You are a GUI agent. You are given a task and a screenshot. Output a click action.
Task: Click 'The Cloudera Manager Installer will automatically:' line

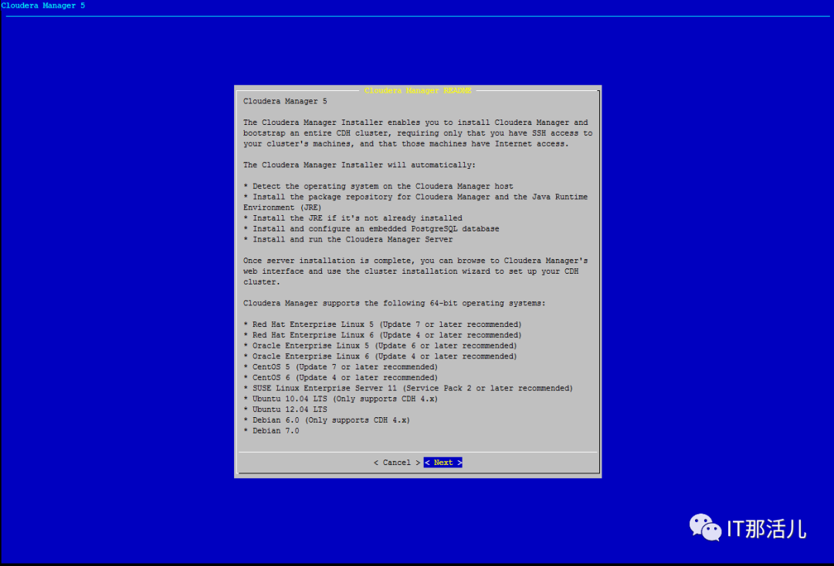[x=360, y=165]
